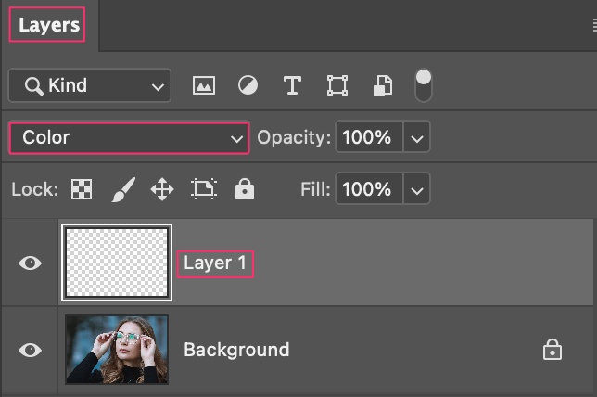The height and width of the screenshot is (397, 597).
Task: Click the Opacity label
Action: point(294,137)
